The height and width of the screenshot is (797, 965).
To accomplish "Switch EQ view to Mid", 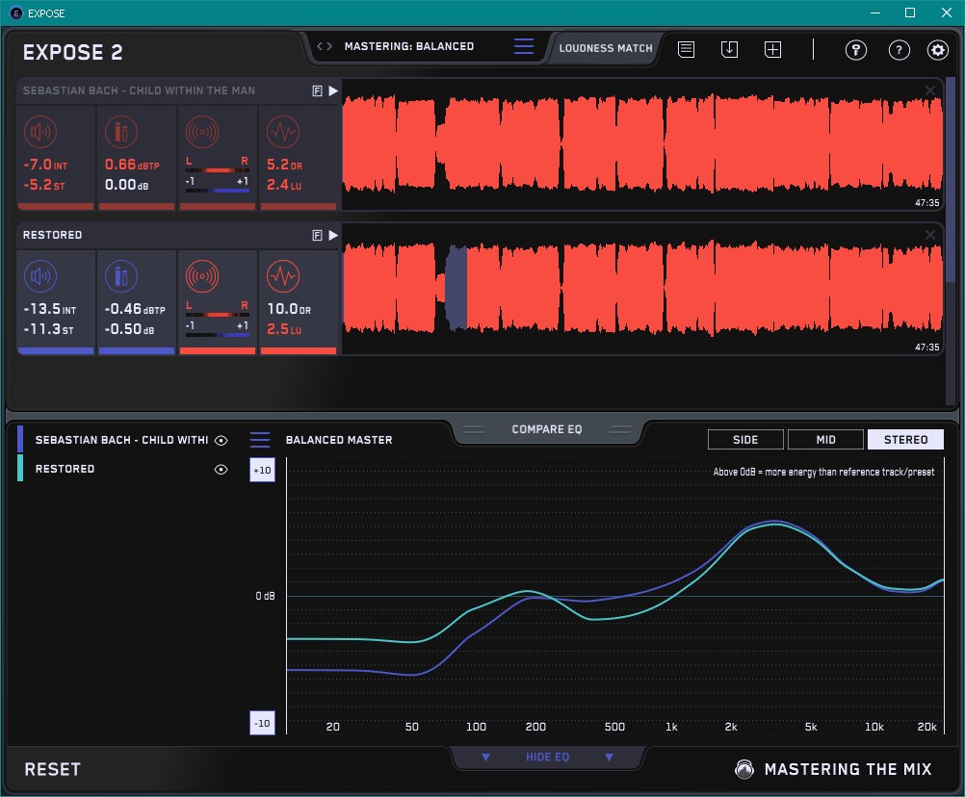I will coord(825,440).
